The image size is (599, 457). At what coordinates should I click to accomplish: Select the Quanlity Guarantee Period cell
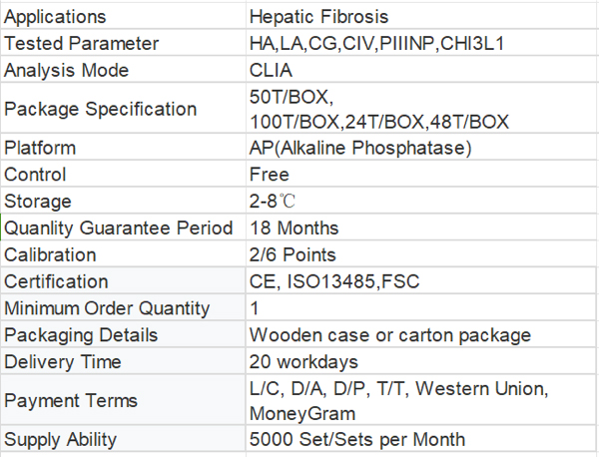pos(124,228)
